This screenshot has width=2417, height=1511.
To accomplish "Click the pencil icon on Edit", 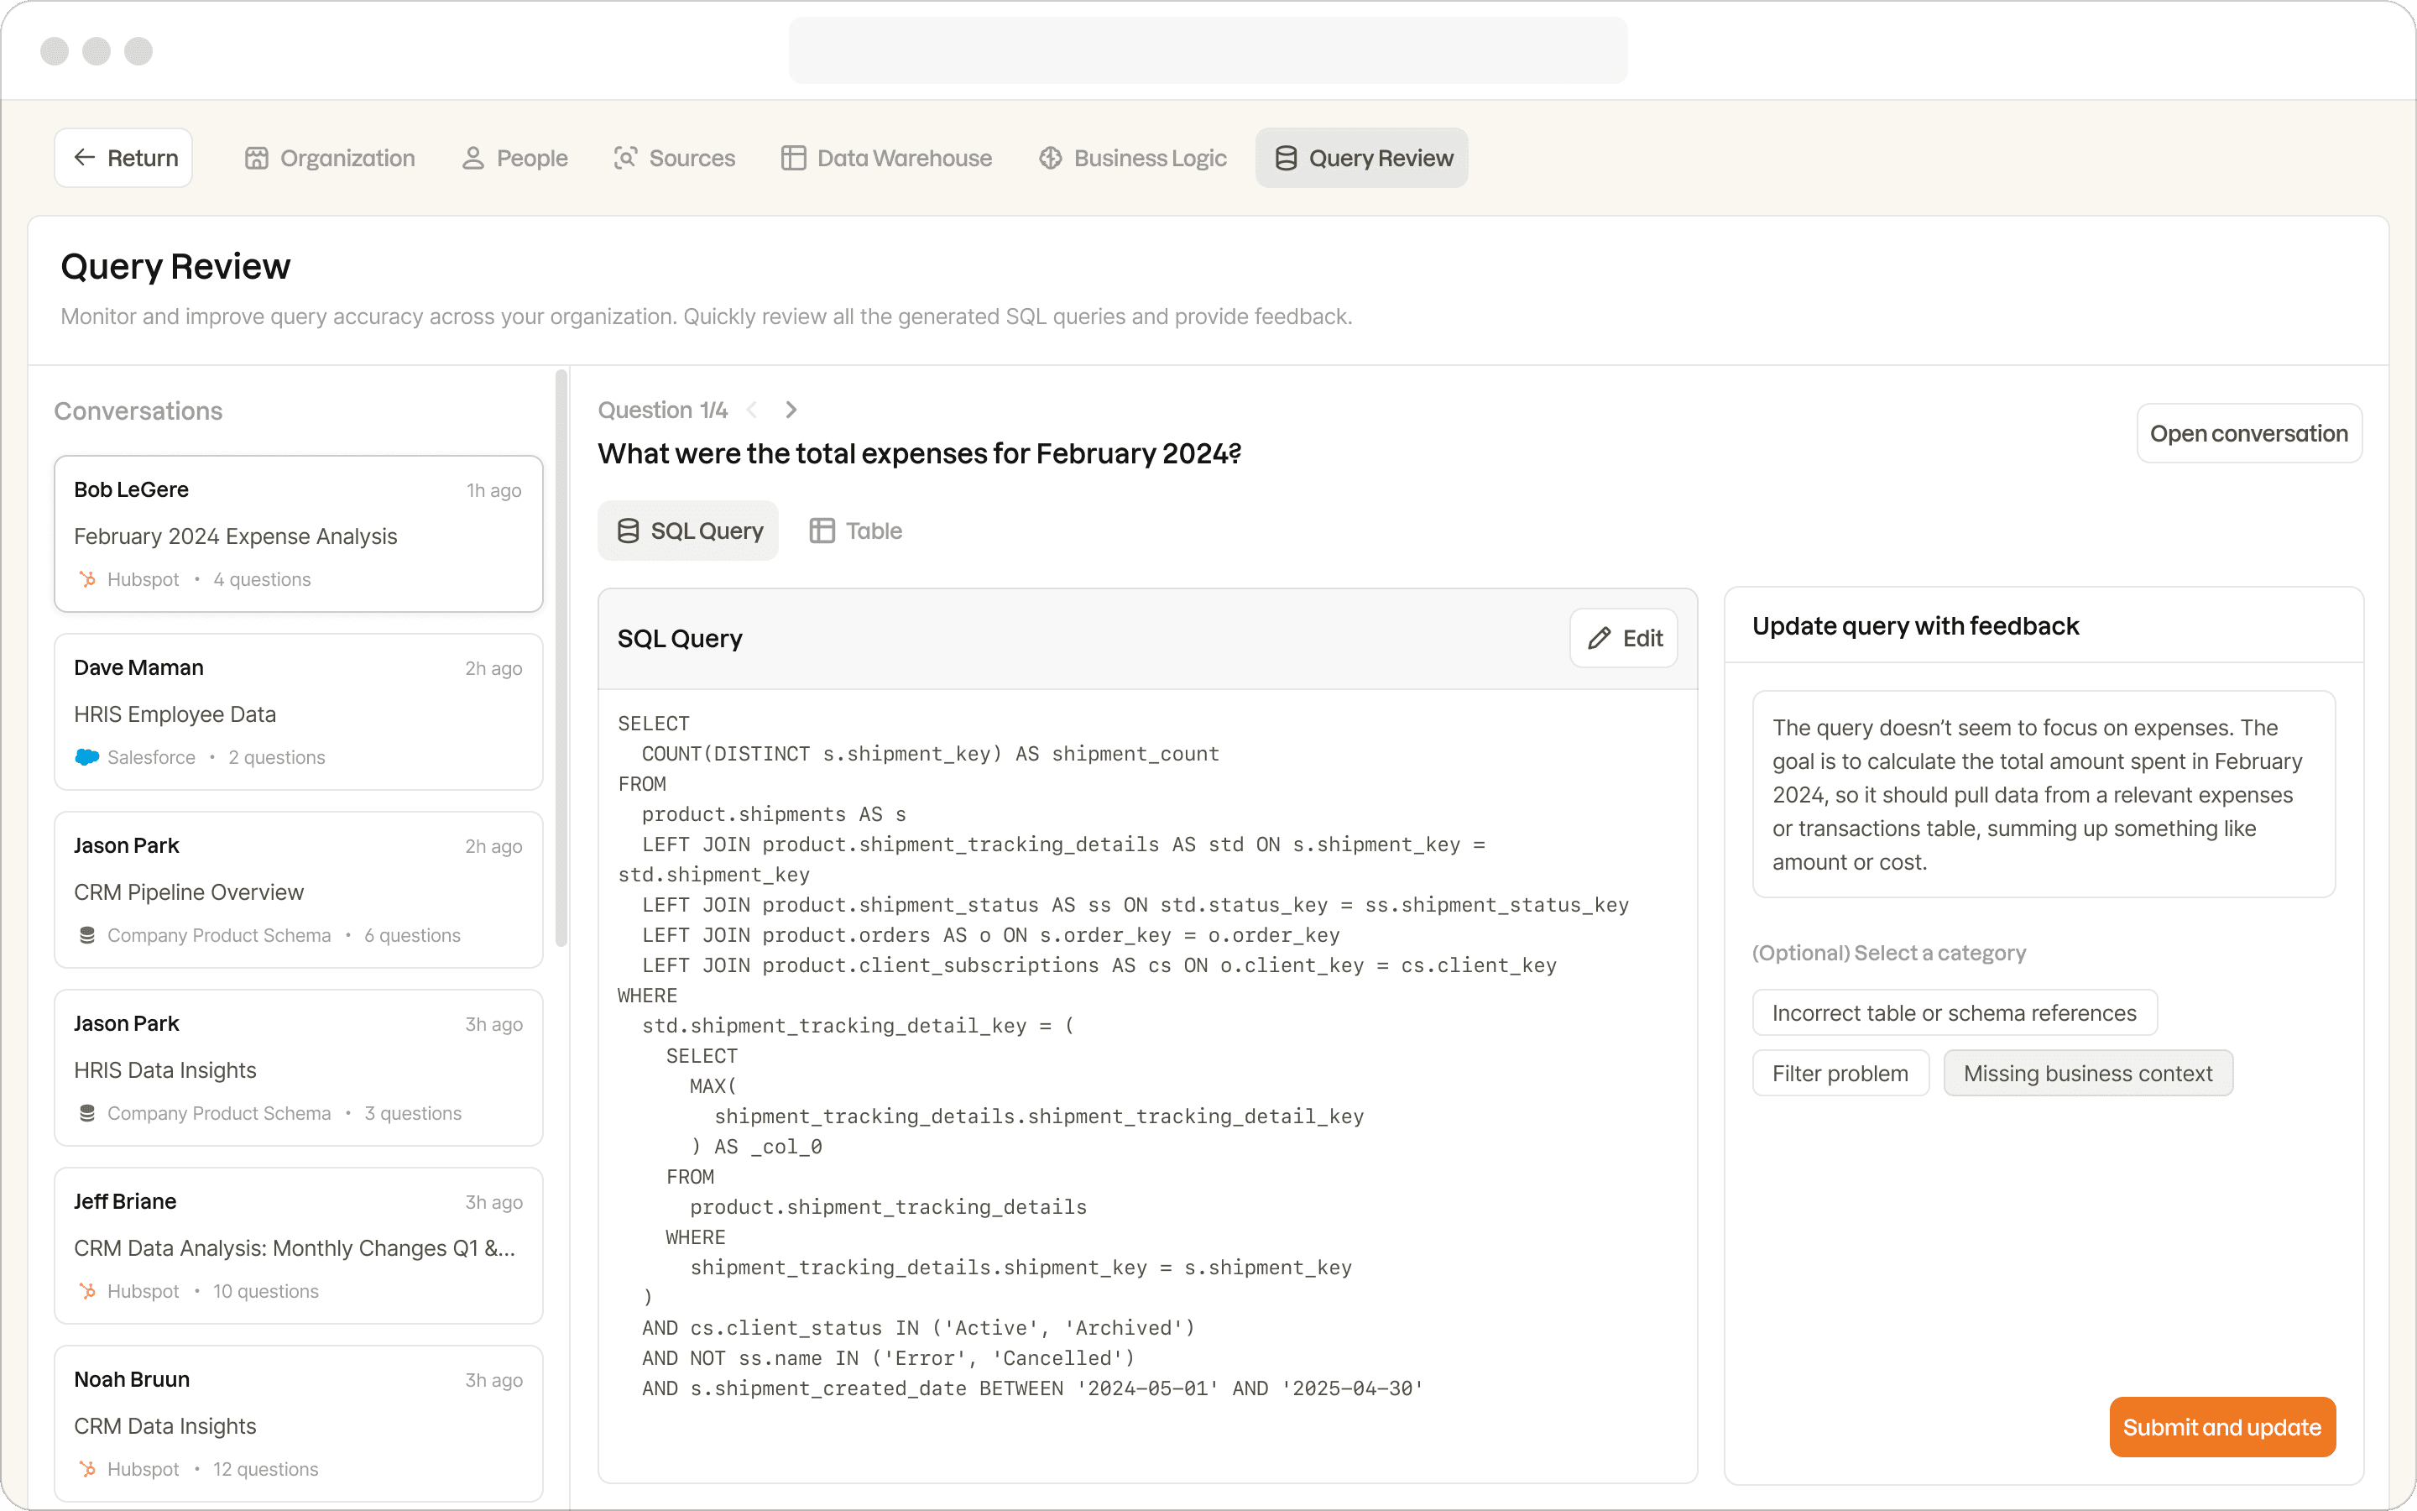I will (1599, 639).
